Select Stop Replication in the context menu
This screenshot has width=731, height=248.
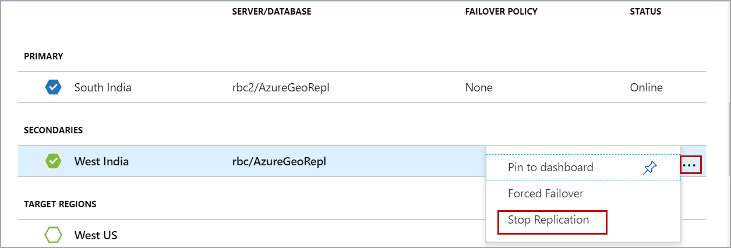pyautogui.click(x=549, y=220)
